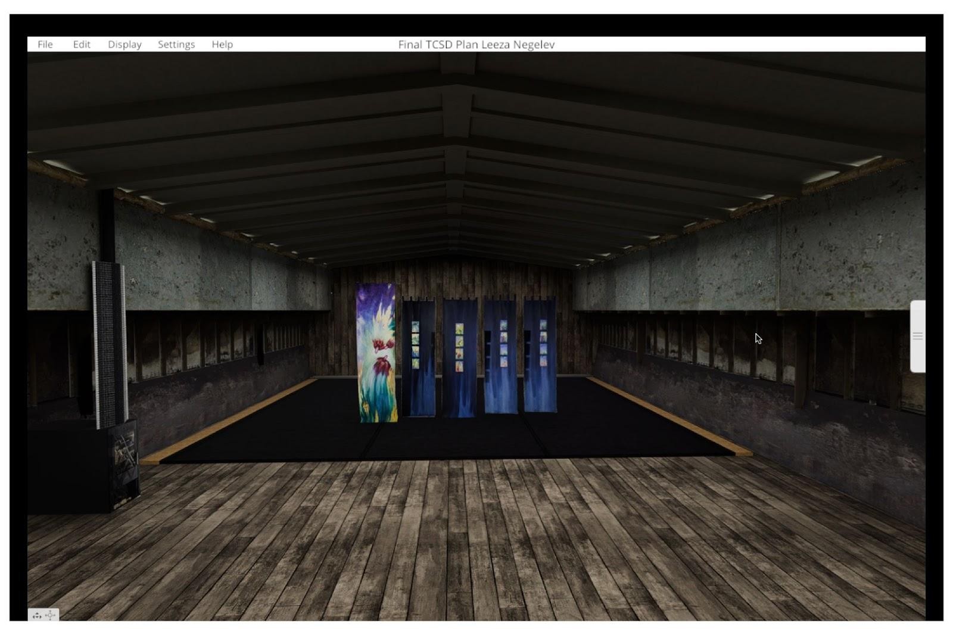
Task: Open the File menu
Action: (45, 45)
